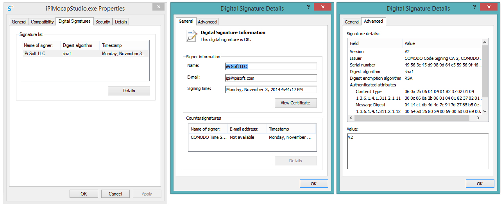Select Advanced tab in right signature dialog

click(374, 21)
